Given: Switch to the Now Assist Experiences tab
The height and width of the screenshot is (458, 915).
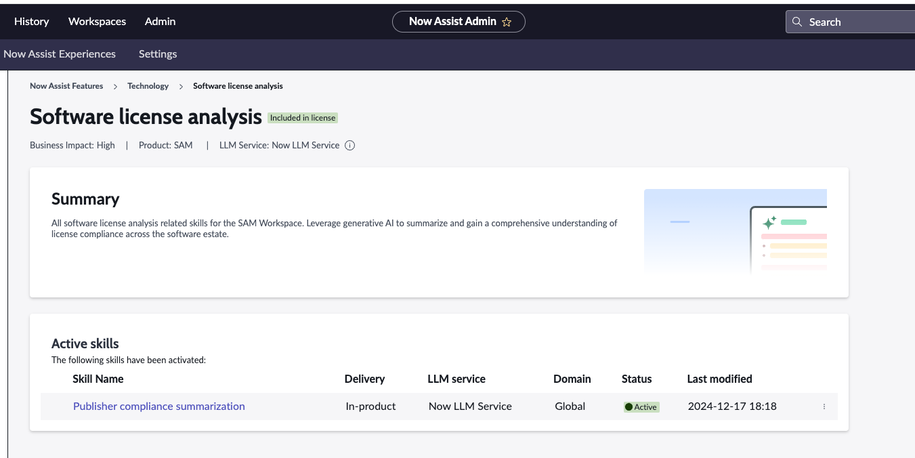Looking at the screenshot, I should pos(60,54).
